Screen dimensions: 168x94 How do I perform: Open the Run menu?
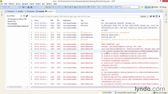(43, 4)
